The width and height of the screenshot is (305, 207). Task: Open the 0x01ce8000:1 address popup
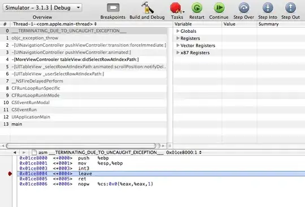pyautogui.click(x=184, y=153)
